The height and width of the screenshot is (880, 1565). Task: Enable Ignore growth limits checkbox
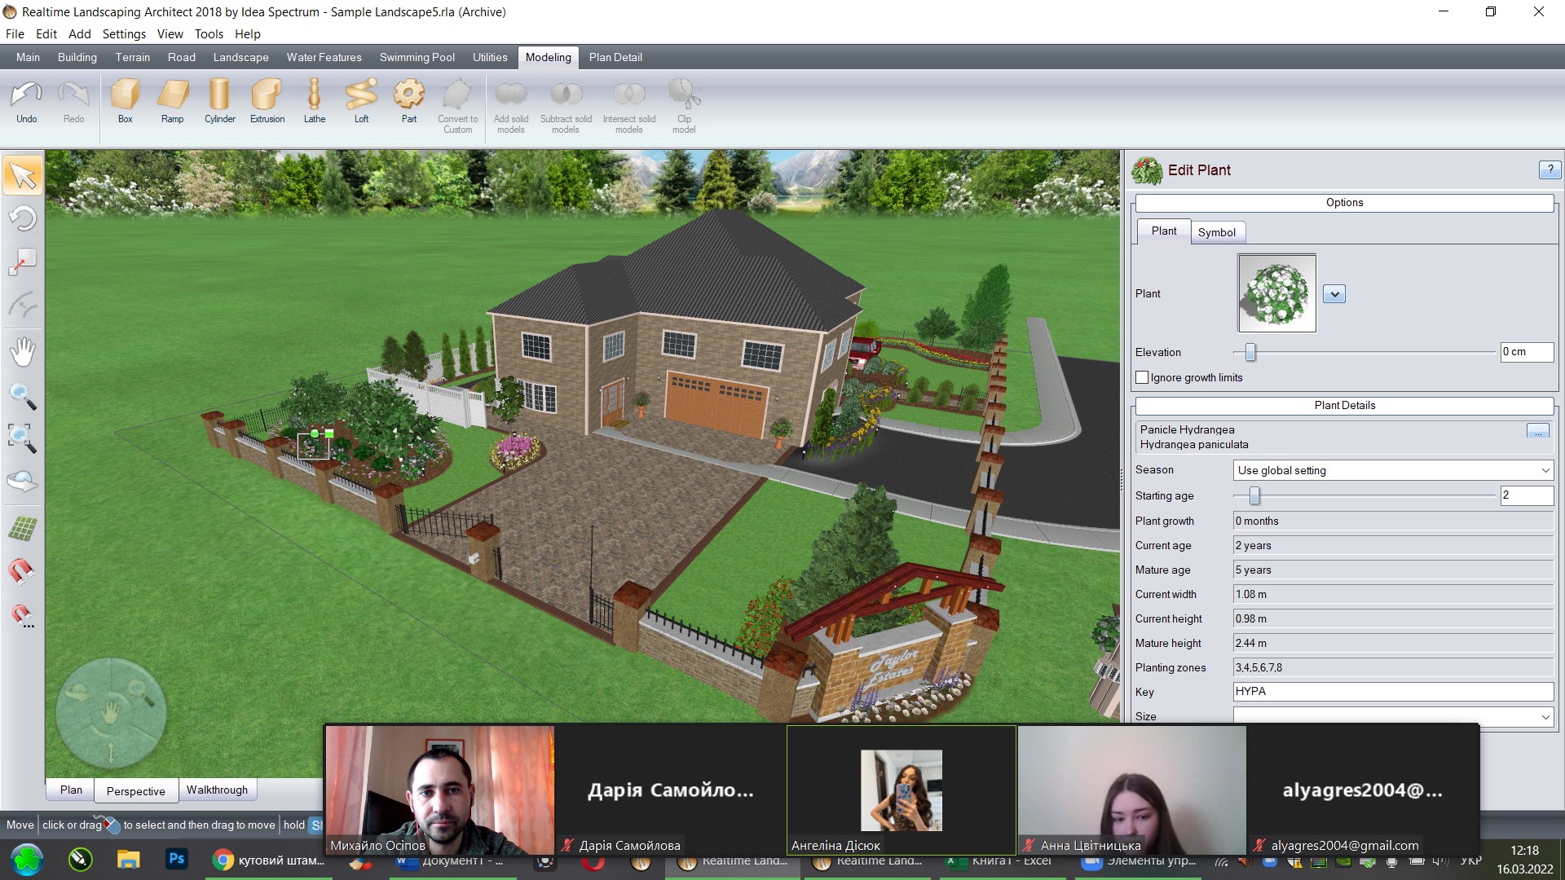(1142, 377)
